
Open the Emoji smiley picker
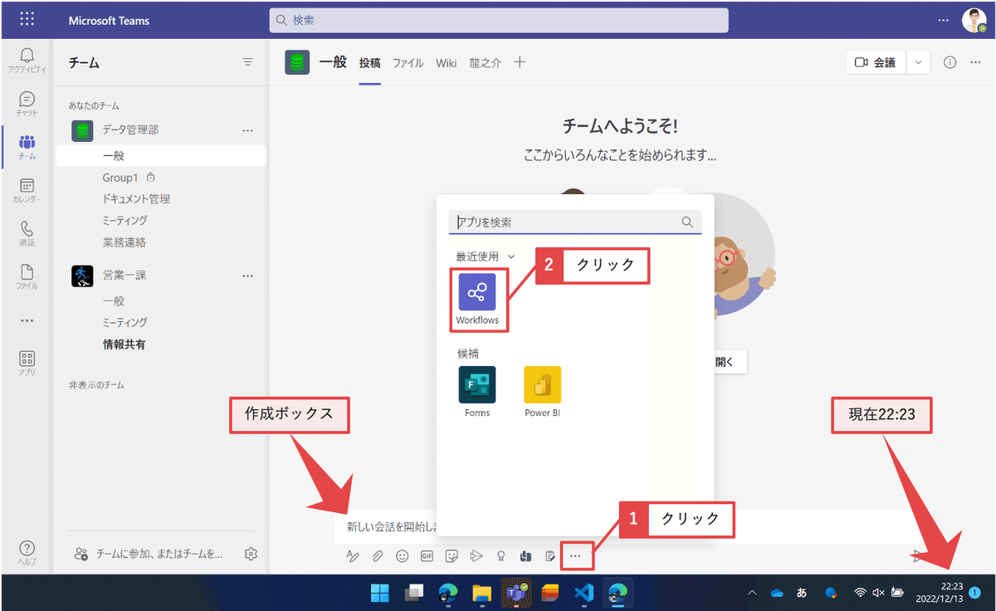403,555
